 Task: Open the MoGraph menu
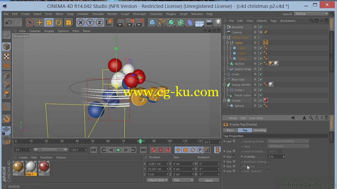click(x=139, y=14)
